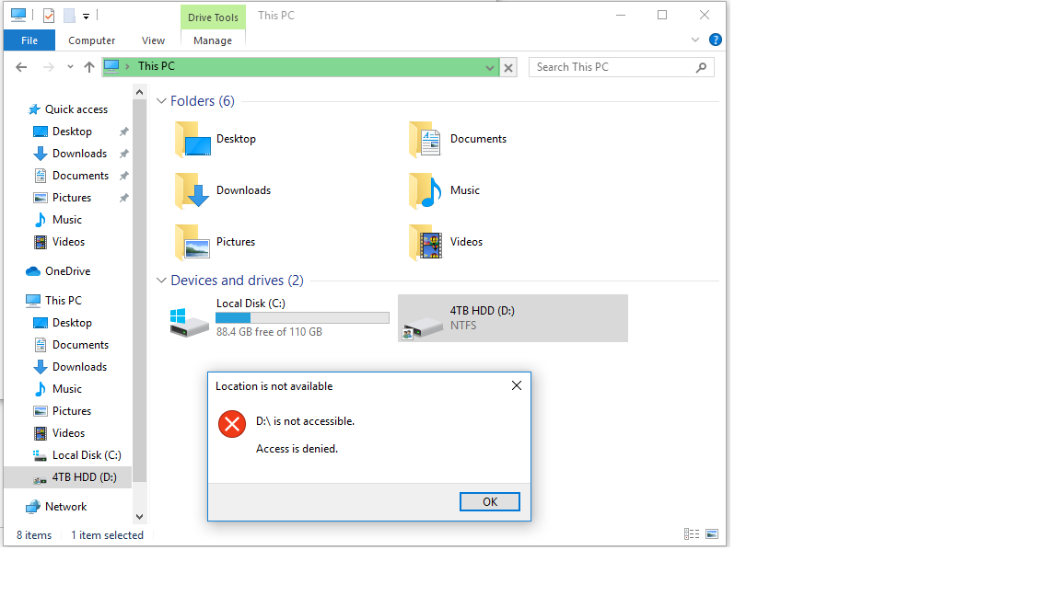Open Customize Quick Access Toolbar dropdown
1061x596 pixels.
coord(86,17)
